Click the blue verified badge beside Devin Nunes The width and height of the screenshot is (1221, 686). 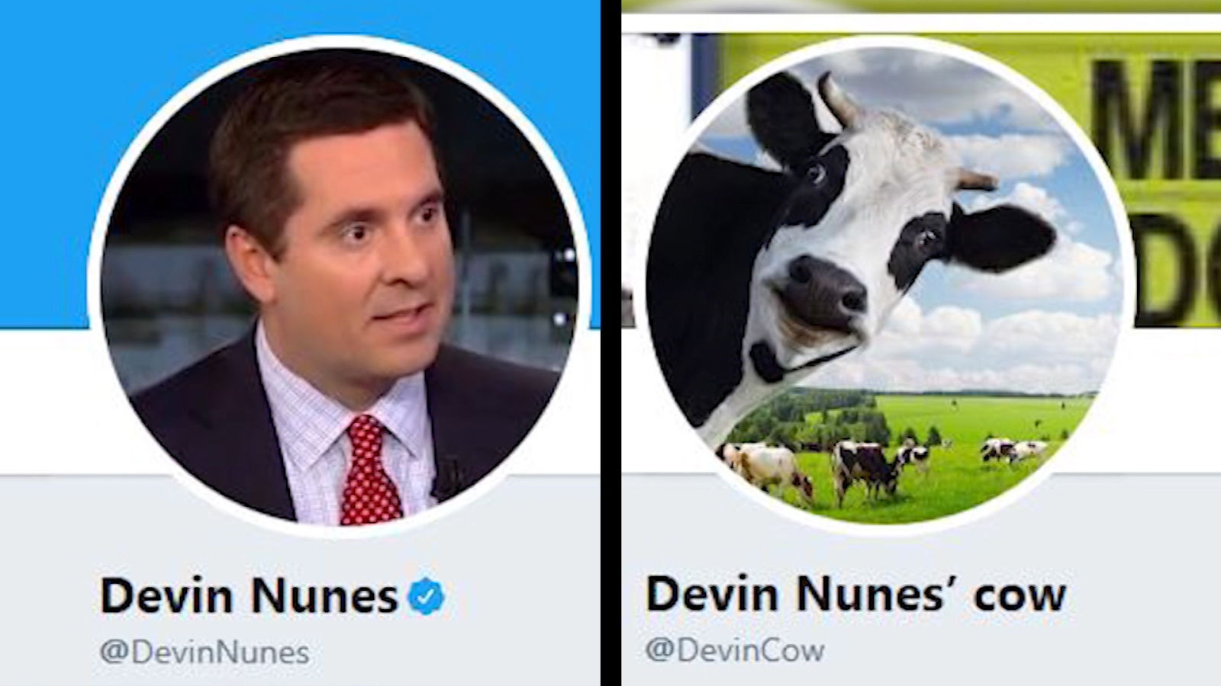coord(426,596)
